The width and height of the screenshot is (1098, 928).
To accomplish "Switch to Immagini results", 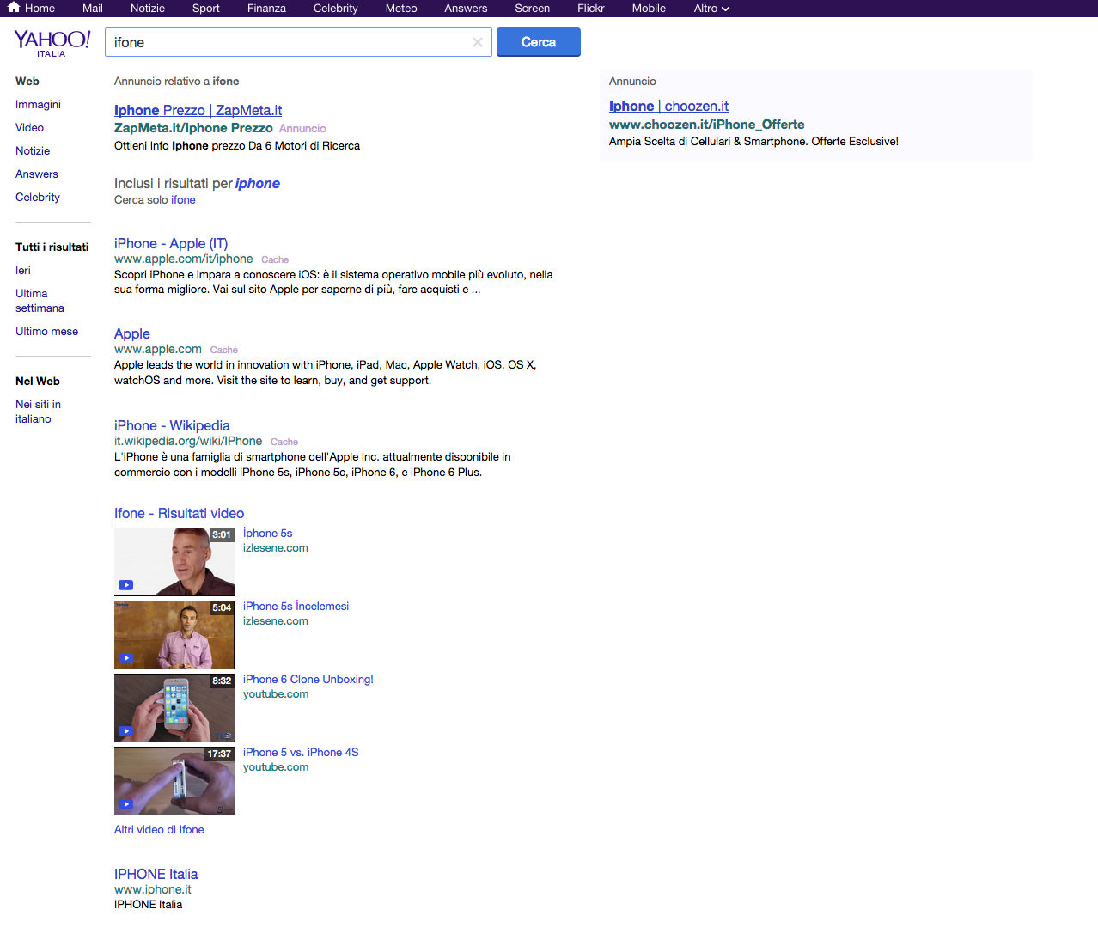I will (38, 104).
